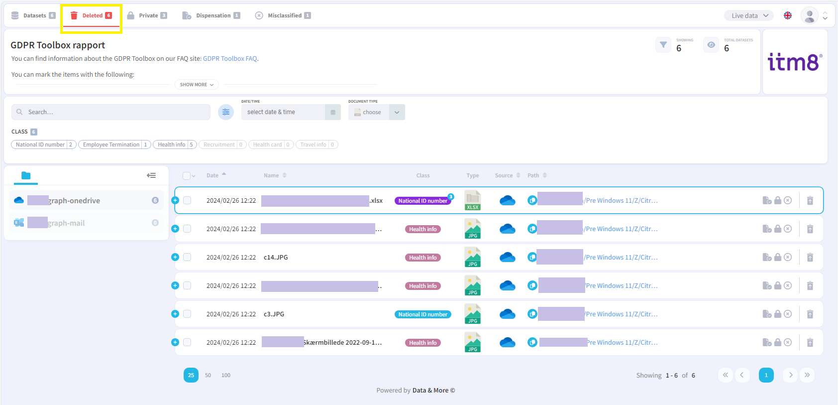Click misclassified icon in Skærmbillede row

point(788,342)
